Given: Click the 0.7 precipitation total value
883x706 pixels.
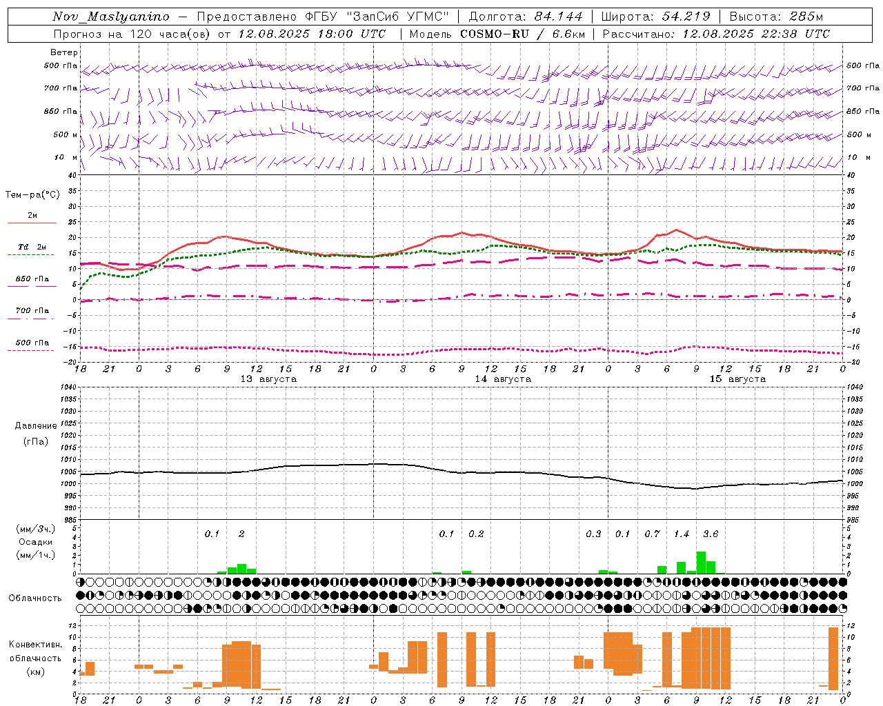Looking at the screenshot, I should tap(653, 534).
